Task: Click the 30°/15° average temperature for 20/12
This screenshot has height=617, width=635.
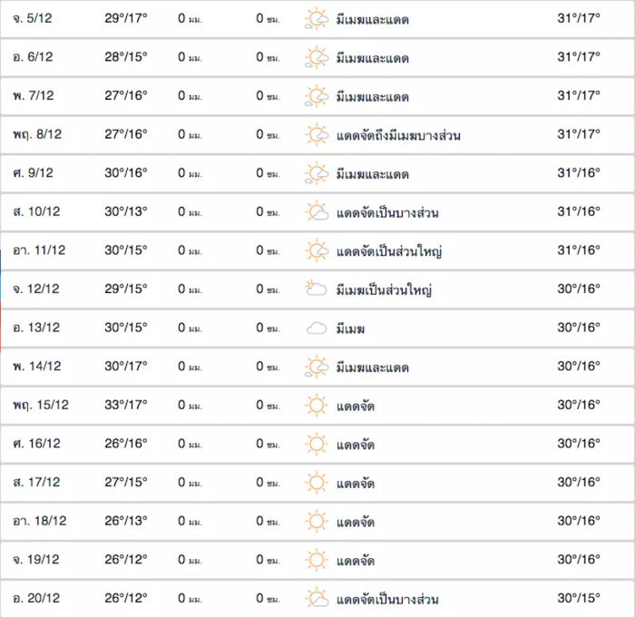Action: point(579,599)
